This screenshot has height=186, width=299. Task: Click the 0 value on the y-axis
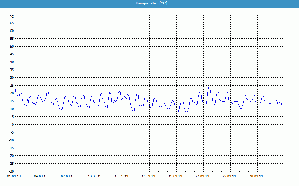(x=13, y=124)
